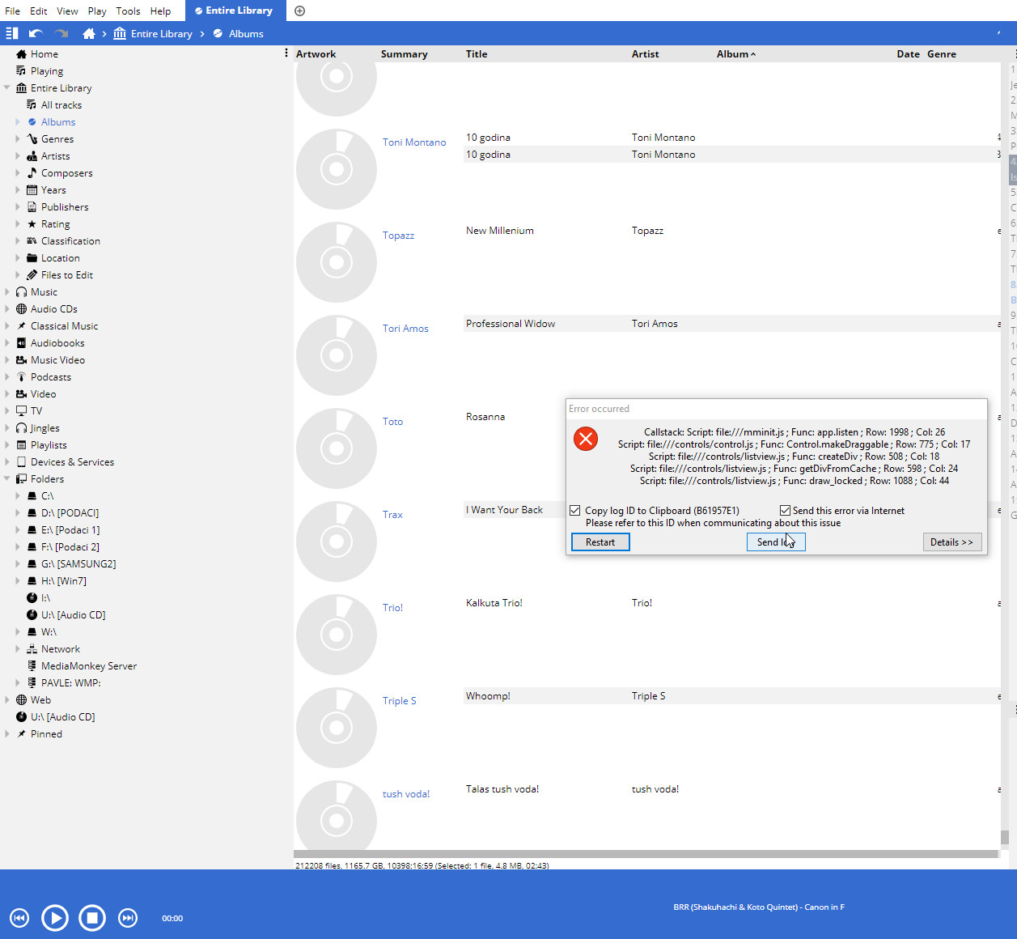This screenshot has height=939, width=1017.
Task: Click the Restart button in error dialog
Action: 600,542
